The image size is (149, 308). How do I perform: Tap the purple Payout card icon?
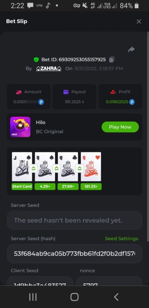click(66, 92)
